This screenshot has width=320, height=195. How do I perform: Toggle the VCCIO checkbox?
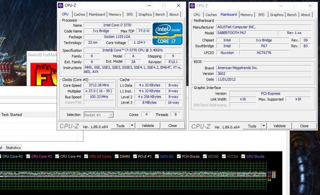coord(205,156)
